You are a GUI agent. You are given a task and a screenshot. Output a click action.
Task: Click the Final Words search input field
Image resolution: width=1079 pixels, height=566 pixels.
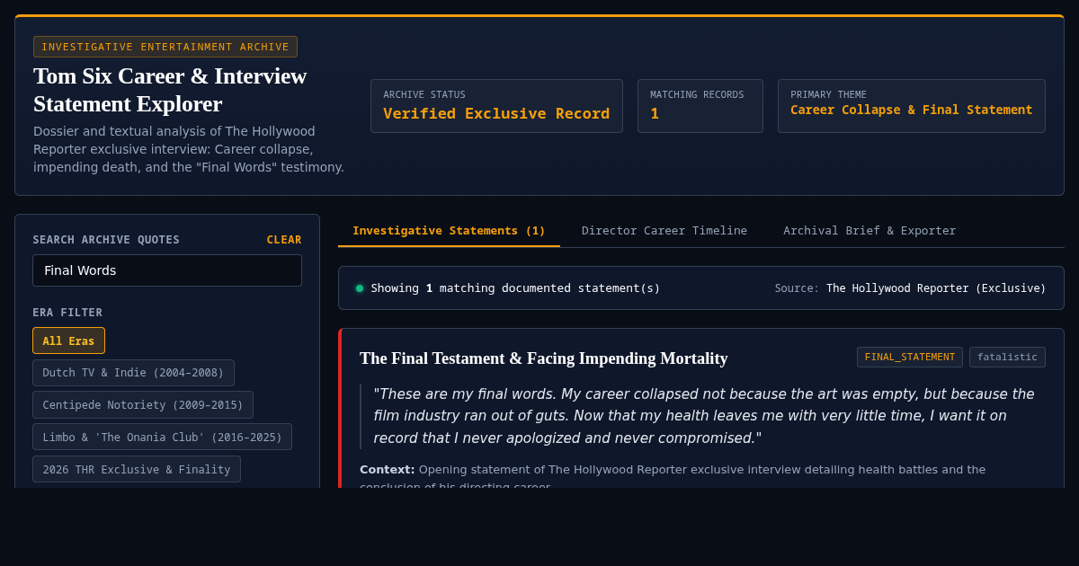click(167, 270)
